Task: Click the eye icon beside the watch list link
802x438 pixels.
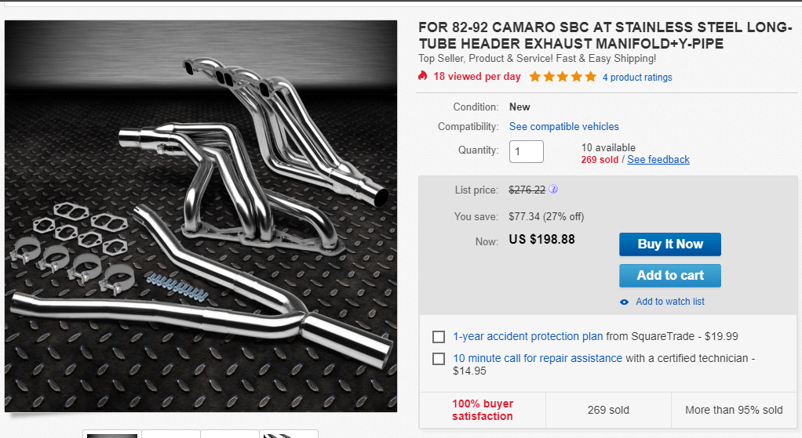Action: (625, 302)
